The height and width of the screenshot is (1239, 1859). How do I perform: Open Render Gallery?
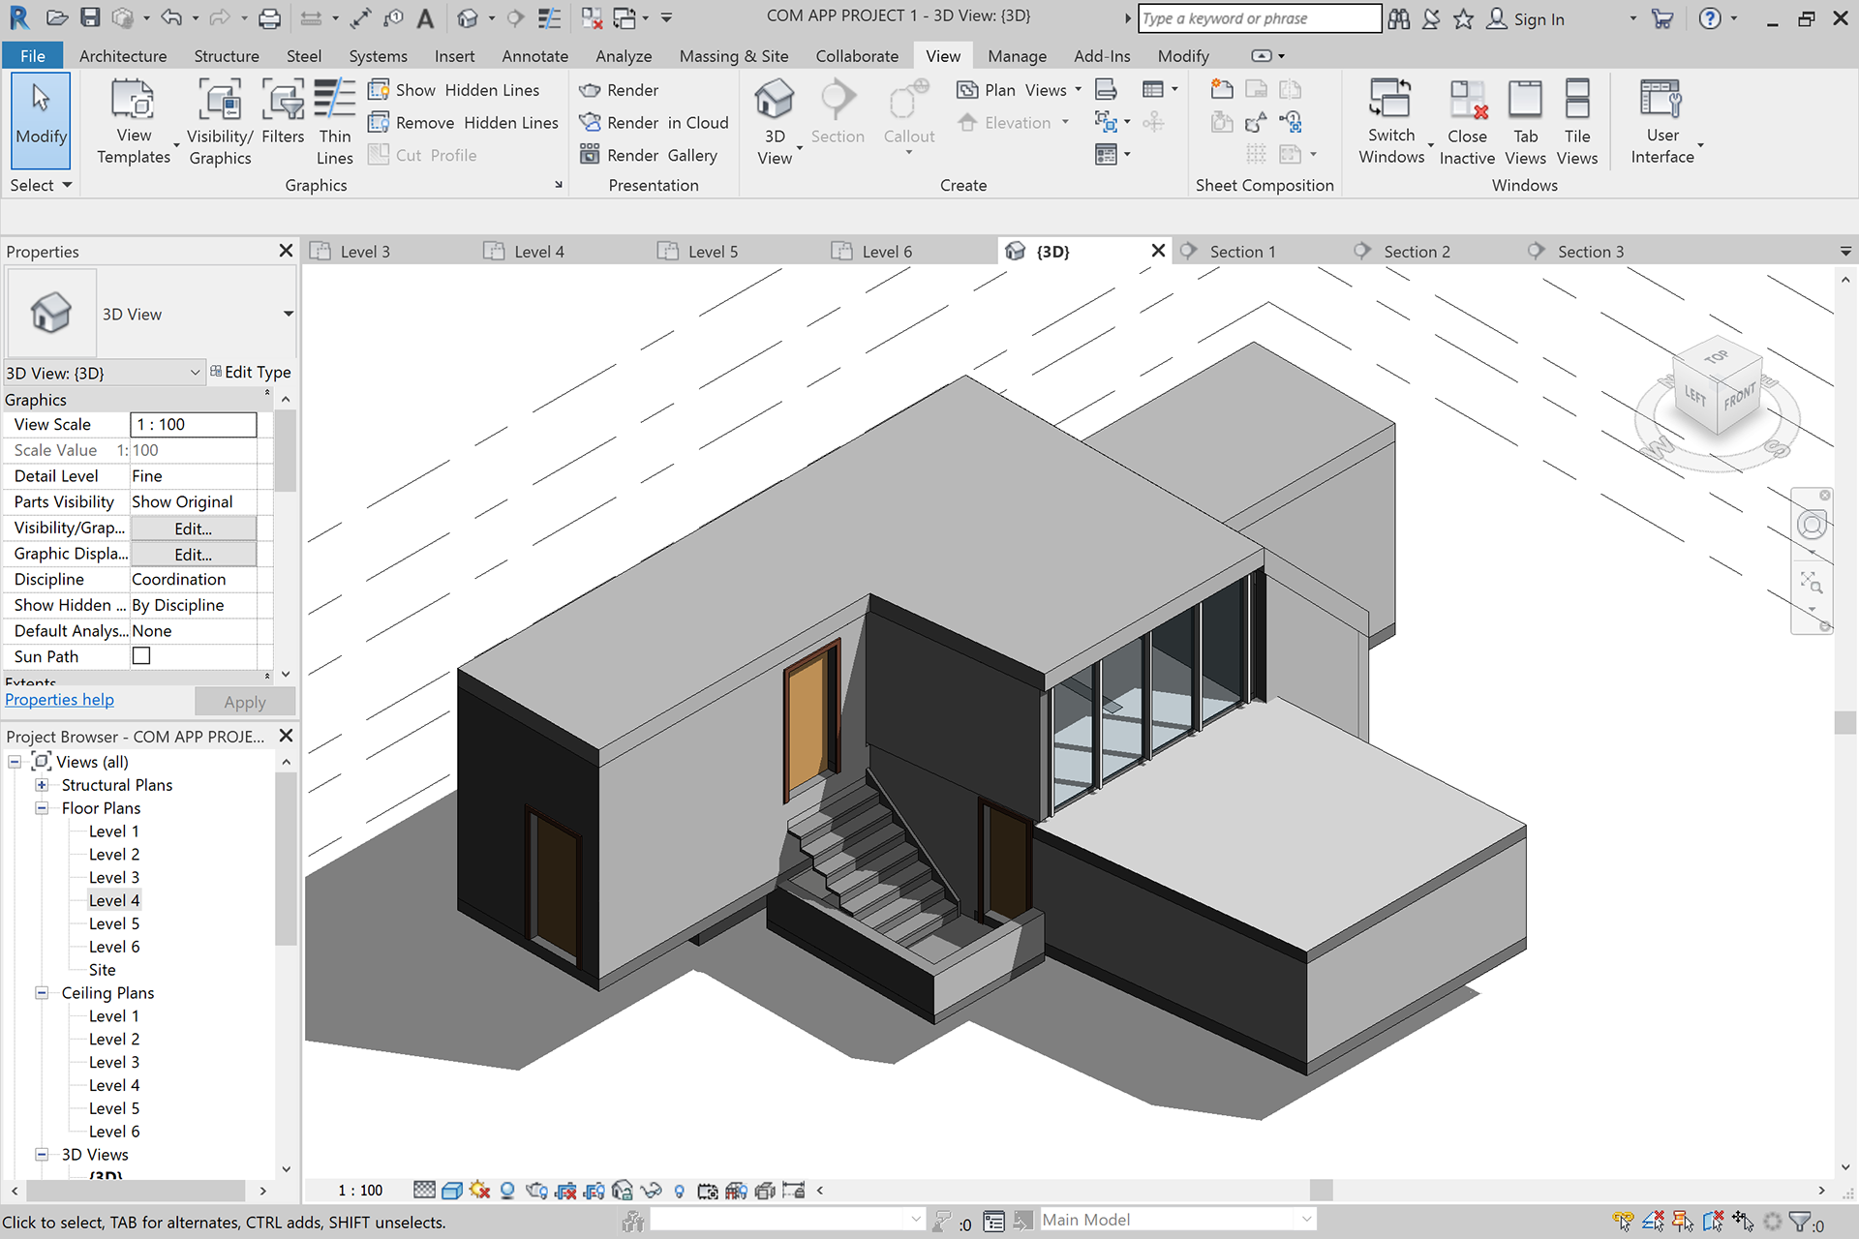[x=648, y=155]
